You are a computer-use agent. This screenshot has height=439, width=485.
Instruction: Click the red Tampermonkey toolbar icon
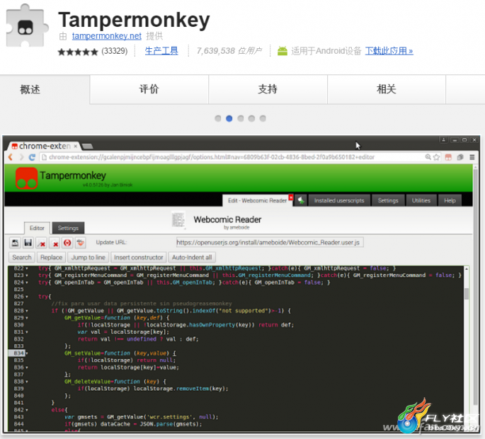point(448,157)
